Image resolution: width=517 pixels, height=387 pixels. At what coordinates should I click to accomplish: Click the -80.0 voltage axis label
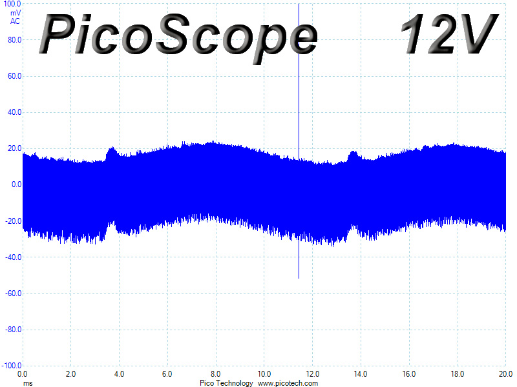coord(13,330)
